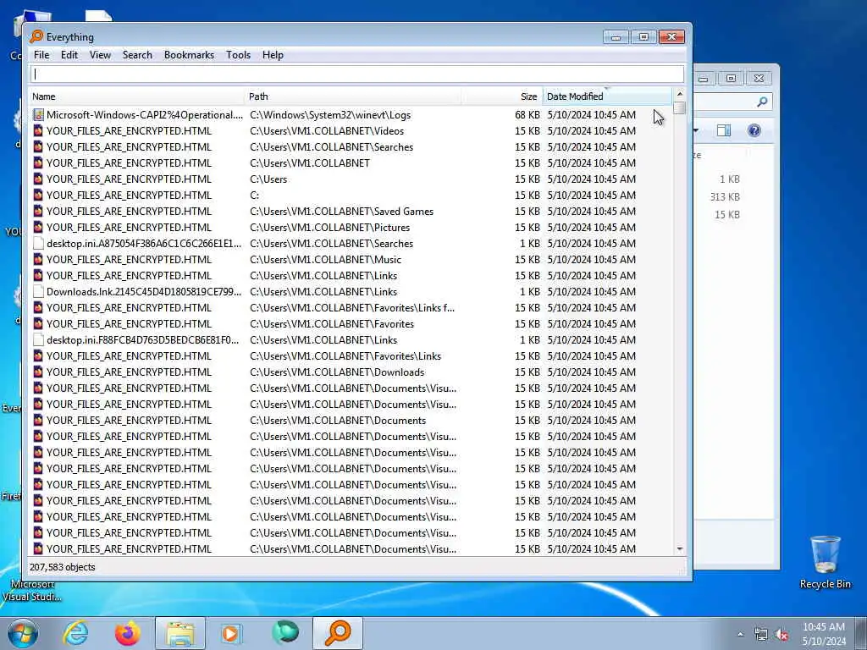The height and width of the screenshot is (650, 867).
Task: Select the YOUR_FILES_ARE_ENCRYPTED.HTML icon in the Downloads row
Action: click(x=38, y=372)
